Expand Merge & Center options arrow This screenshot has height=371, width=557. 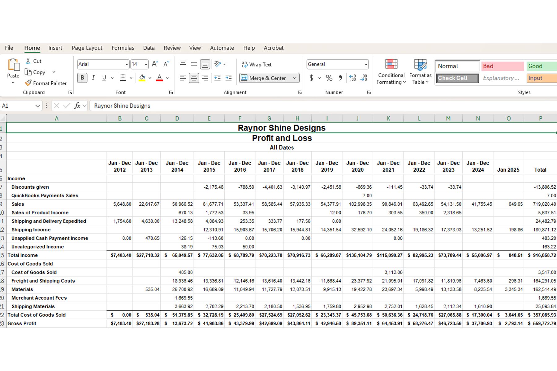[x=294, y=78]
